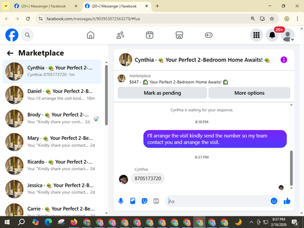Click the message text input field
This screenshot has width=304, height=228.
tap(218, 201)
